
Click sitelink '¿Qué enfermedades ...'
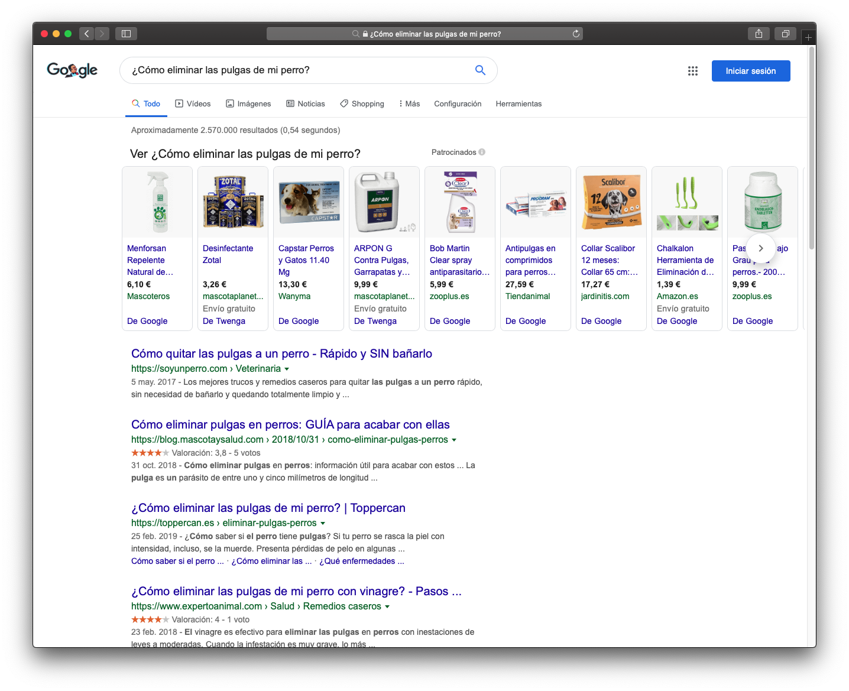(362, 561)
